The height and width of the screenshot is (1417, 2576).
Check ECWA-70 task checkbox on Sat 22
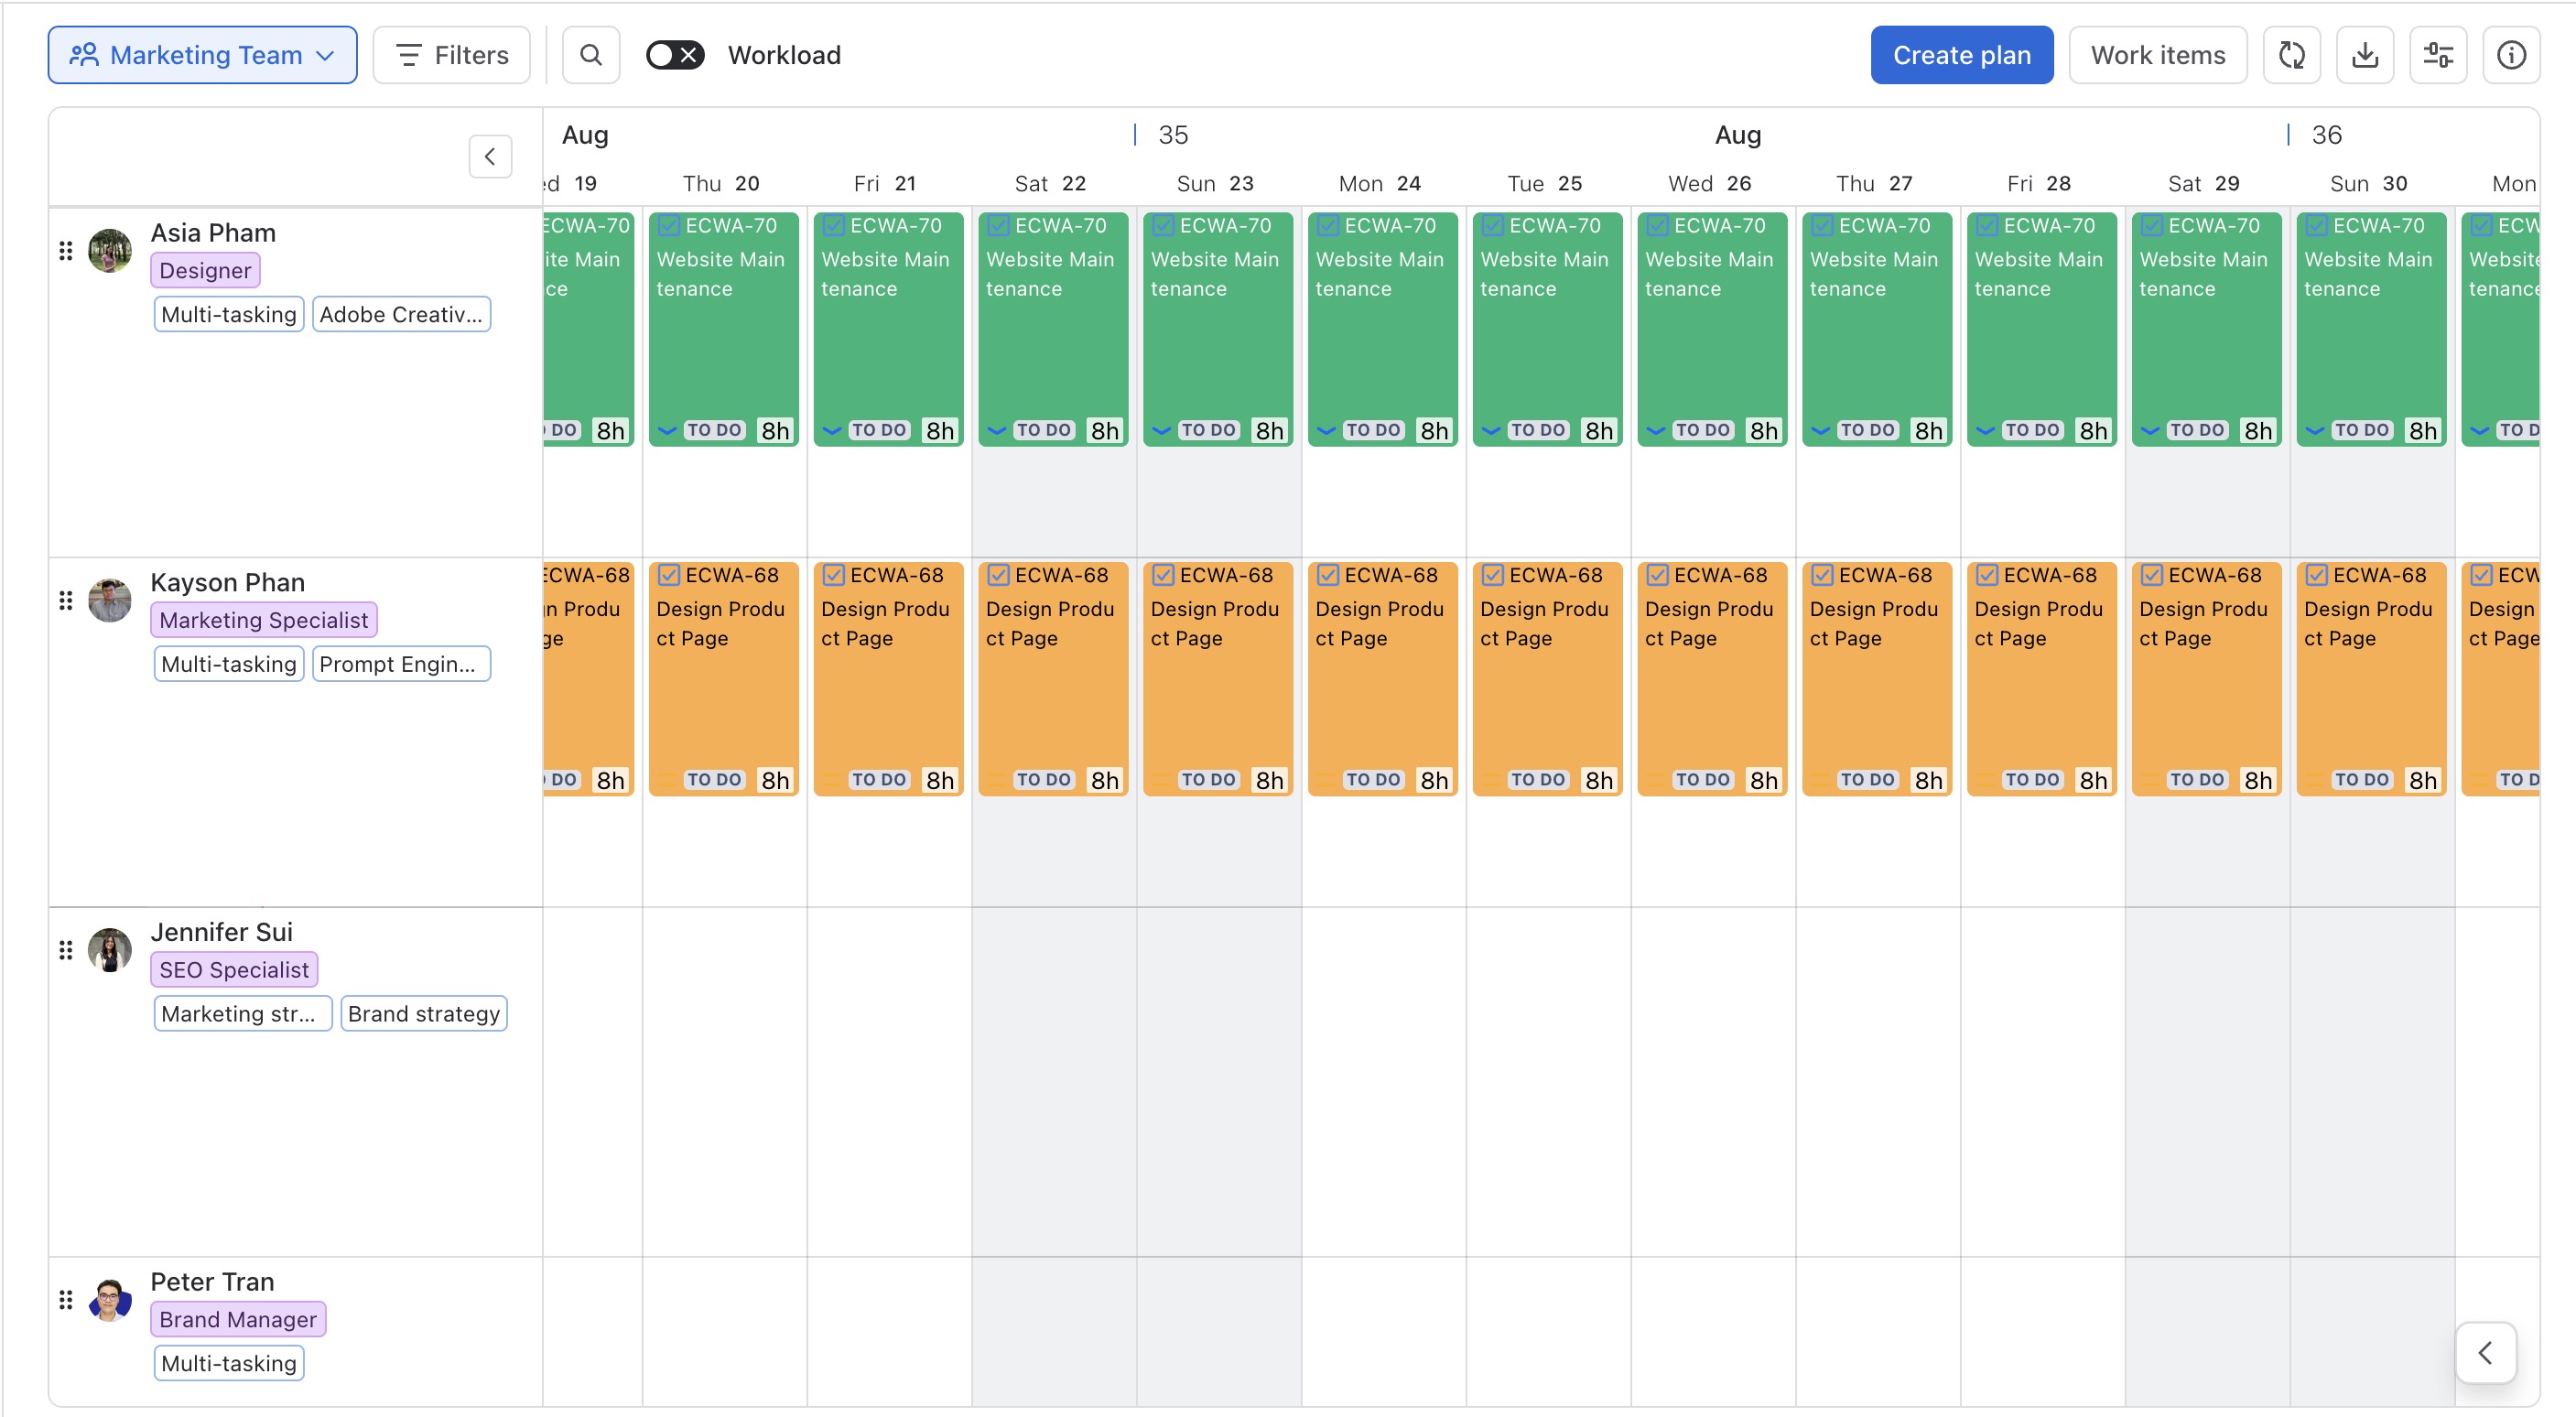click(x=998, y=226)
